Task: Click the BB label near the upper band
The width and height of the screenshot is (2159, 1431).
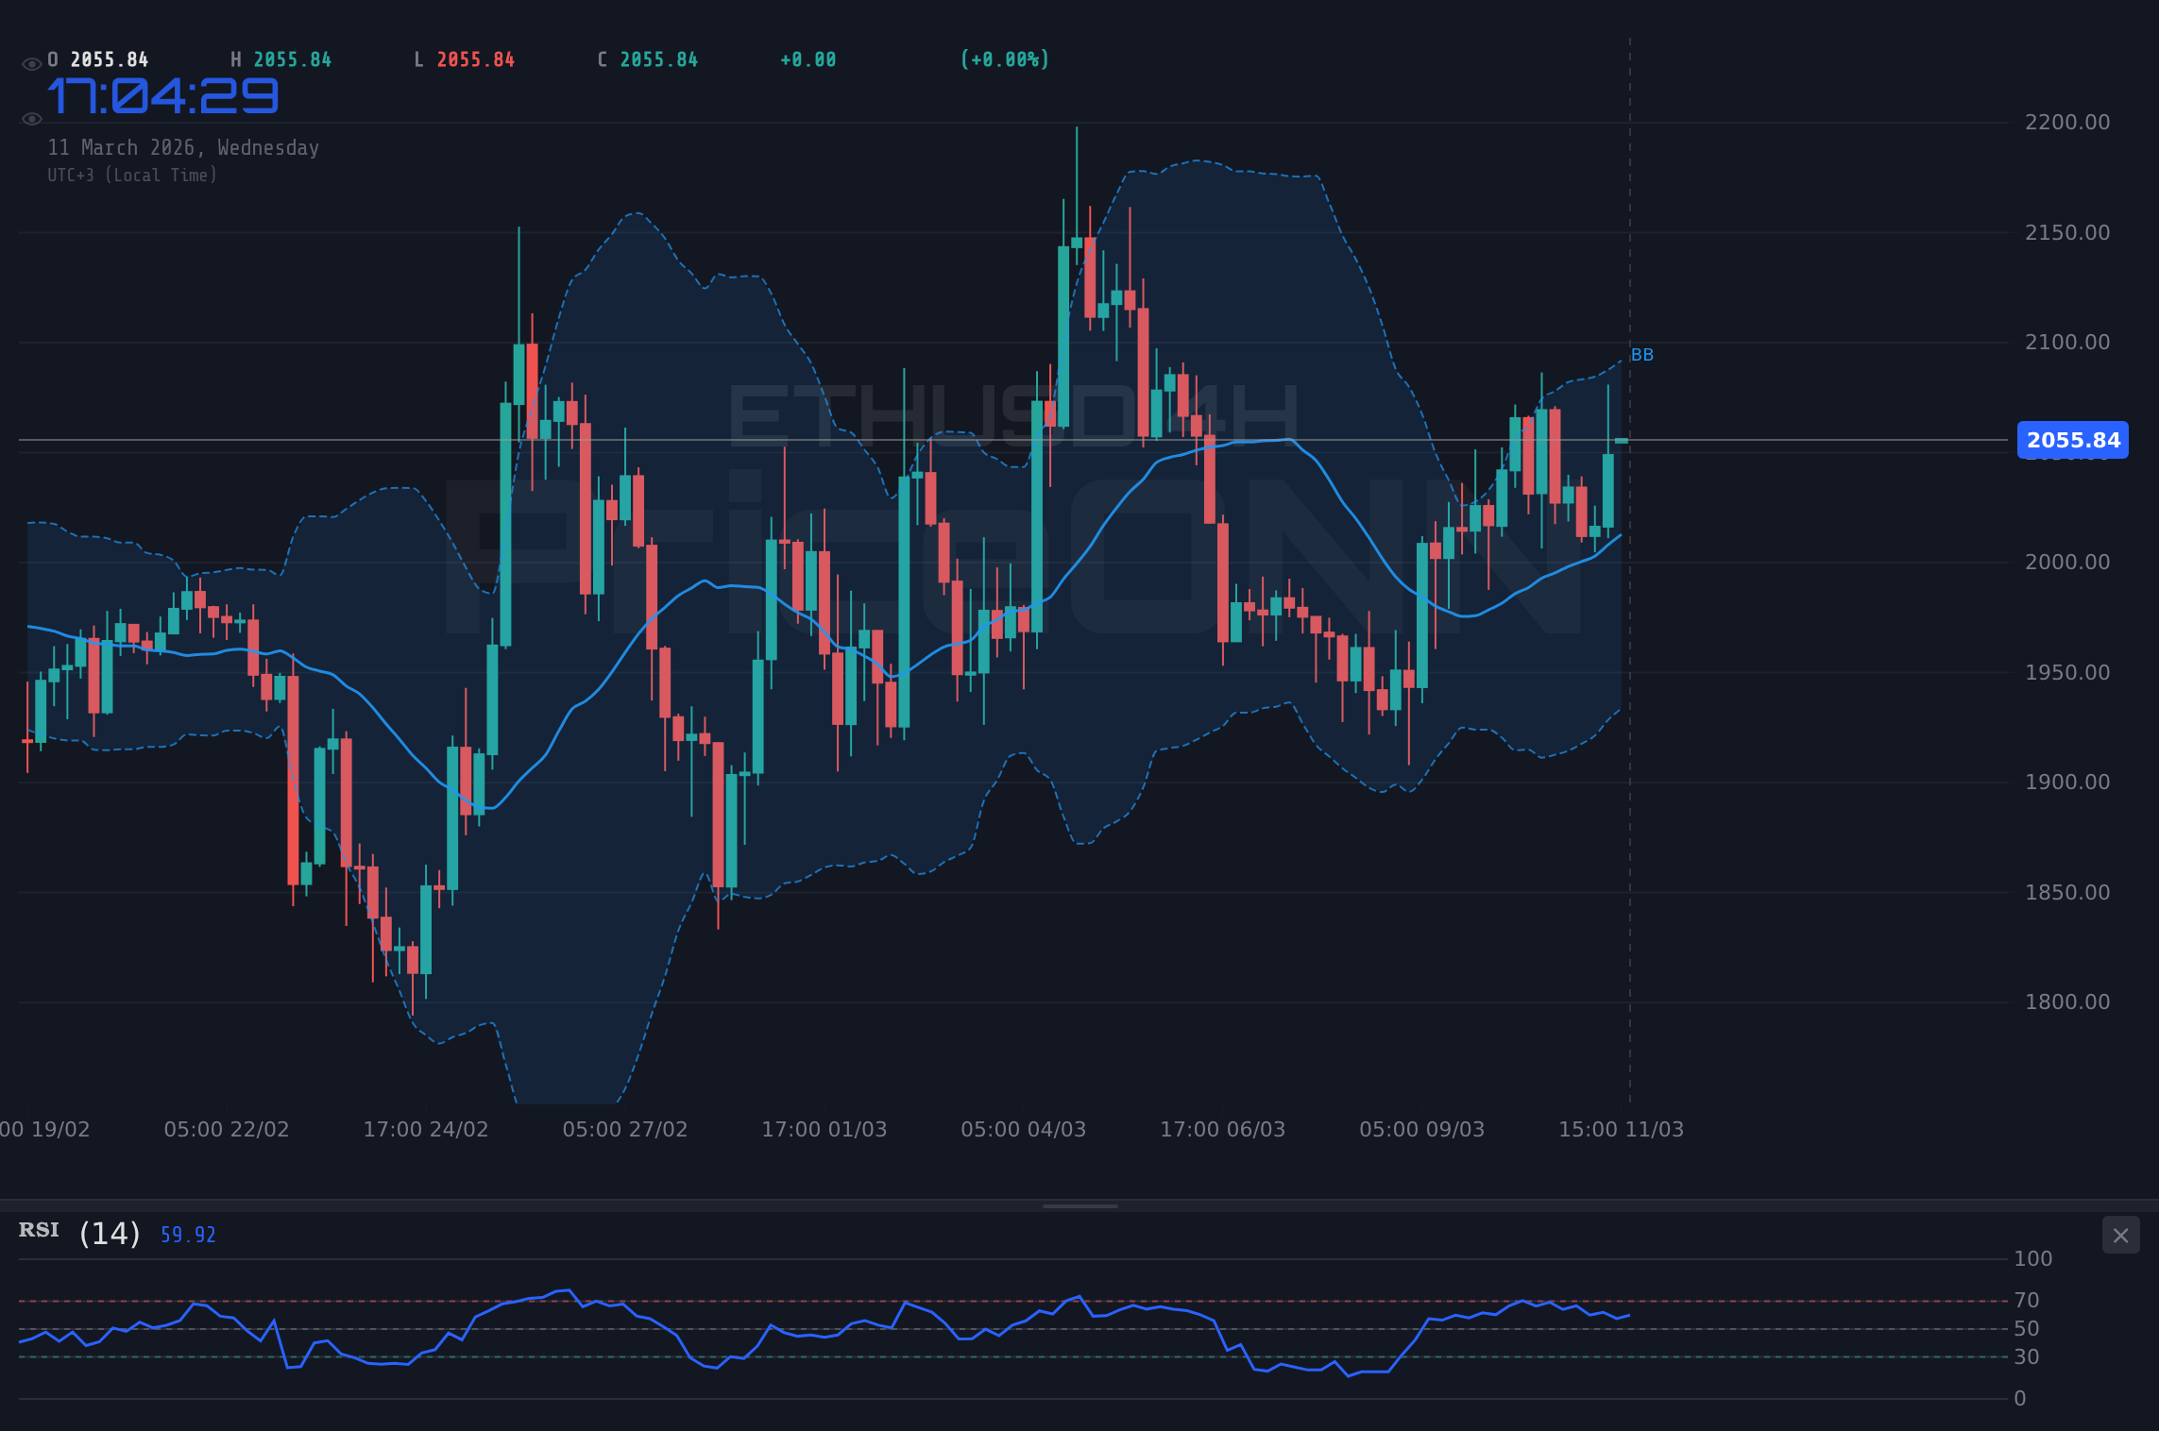Action: coord(1641,355)
